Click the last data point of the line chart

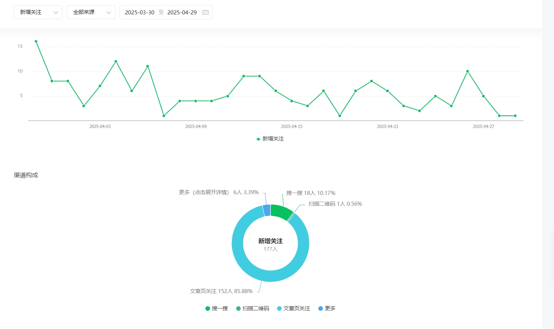click(x=515, y=116)
